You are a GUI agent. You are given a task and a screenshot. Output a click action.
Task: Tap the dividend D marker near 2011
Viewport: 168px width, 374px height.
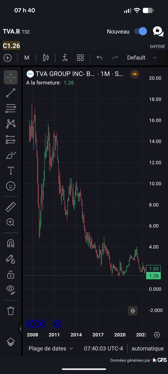tap(58, 324)
